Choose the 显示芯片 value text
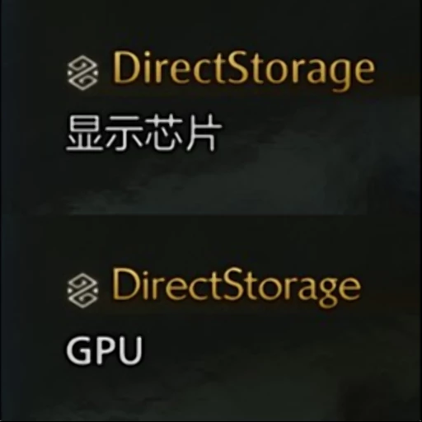422x422 pixels. coord(143,133)
